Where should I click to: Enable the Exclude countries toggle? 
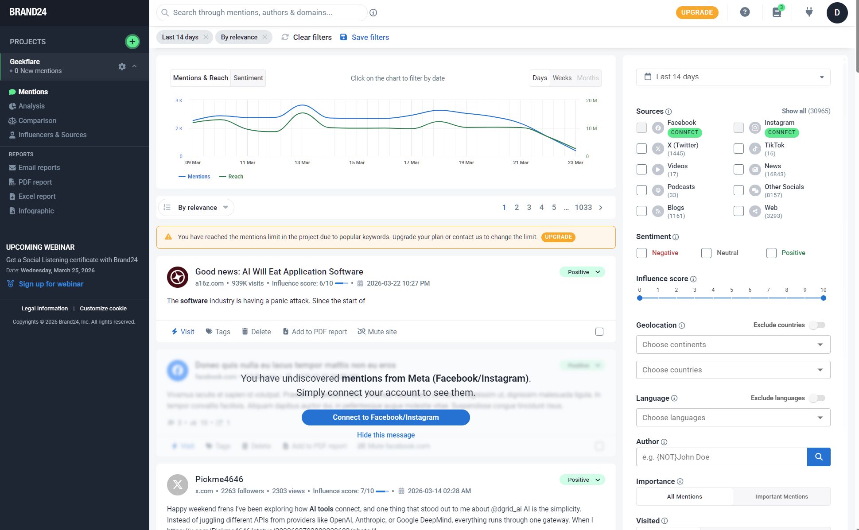click(817, 325)
